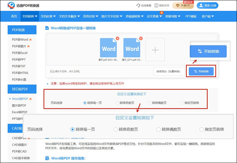
Task: Select enlarged 指定页转换 radio button
Action: pyautogui.click(x=202, y=129)
